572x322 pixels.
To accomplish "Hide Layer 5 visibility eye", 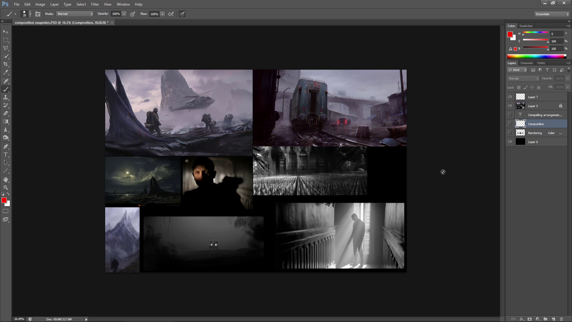I will click(x=510, y=106).
